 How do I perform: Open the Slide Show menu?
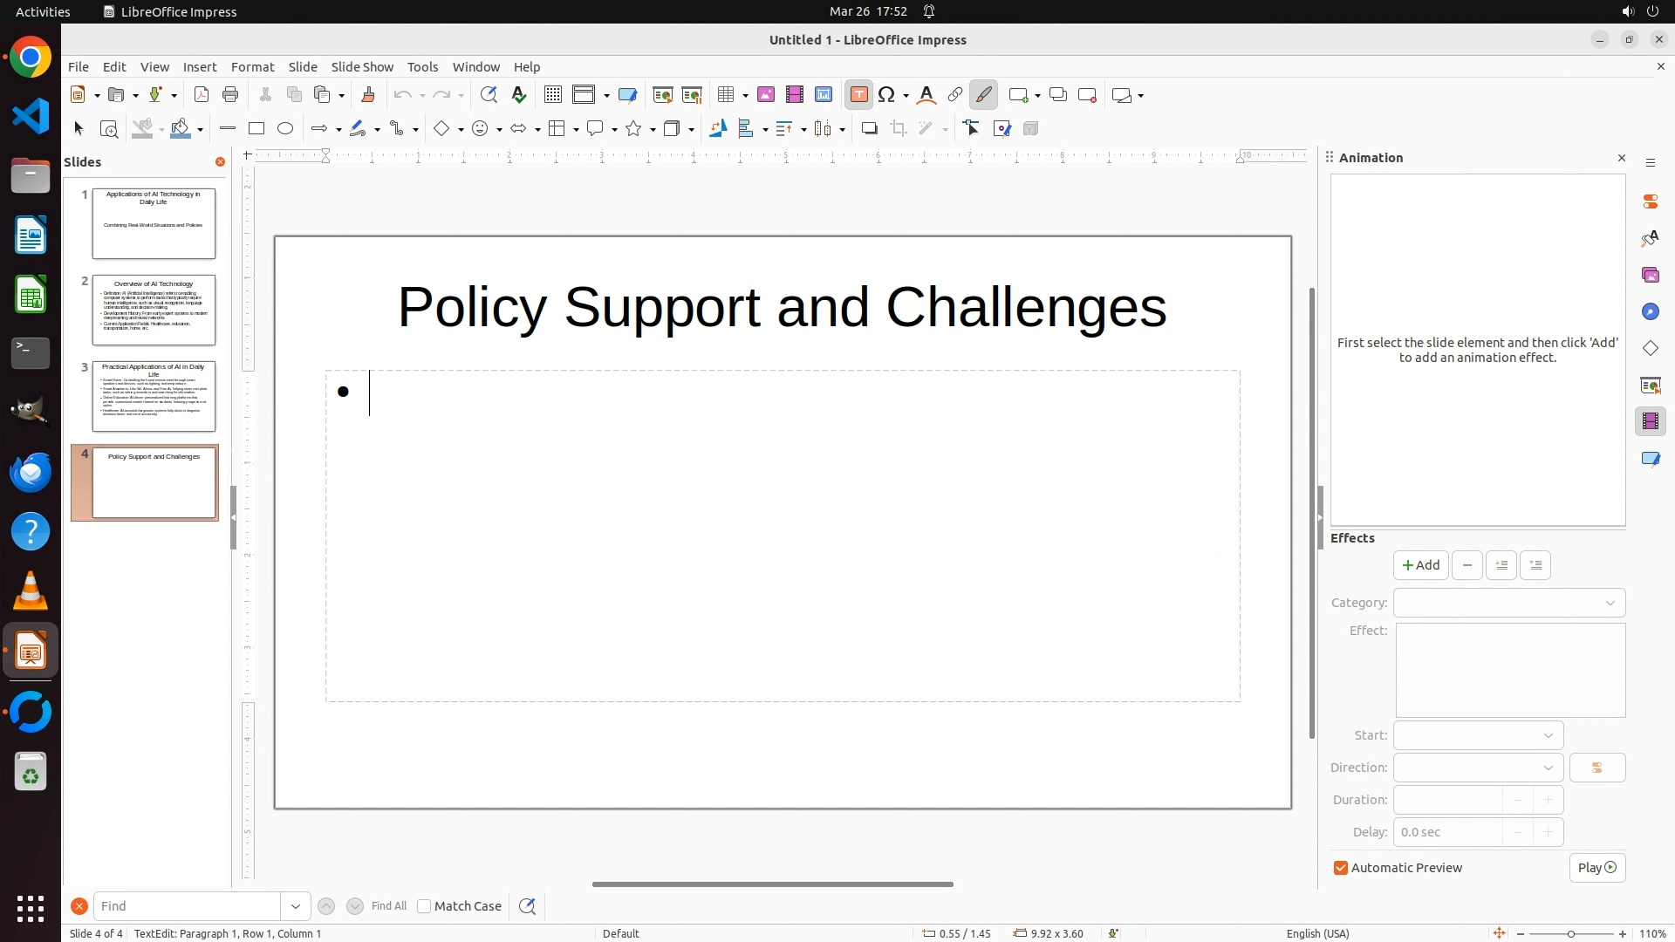[x=362, y=67]
